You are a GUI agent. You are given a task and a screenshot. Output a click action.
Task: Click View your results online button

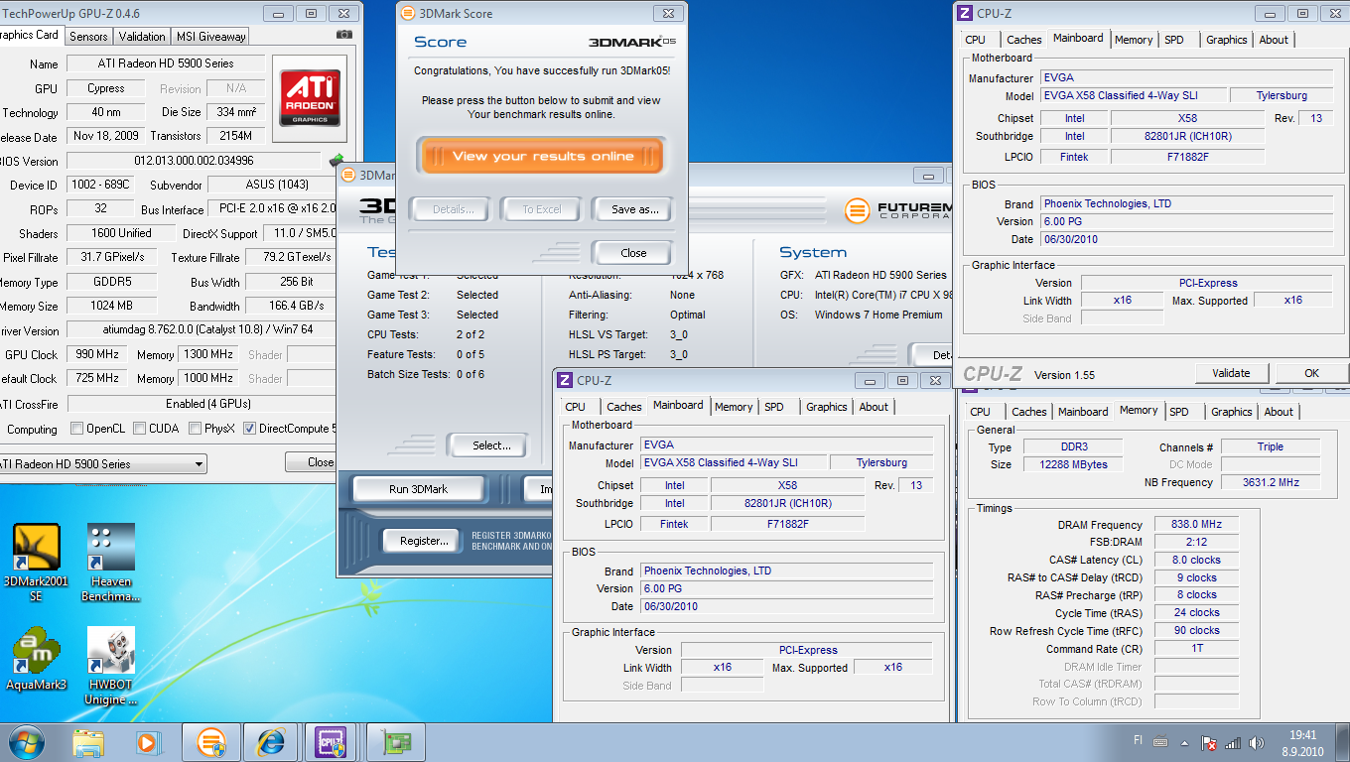(x=542, y=156)
